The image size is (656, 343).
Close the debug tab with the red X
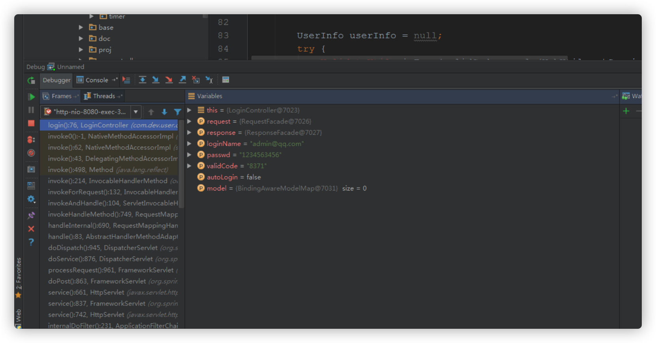(31, 229)
